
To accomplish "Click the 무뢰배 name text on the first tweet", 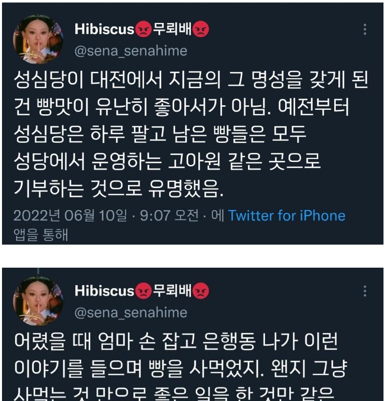I will 172,29.
